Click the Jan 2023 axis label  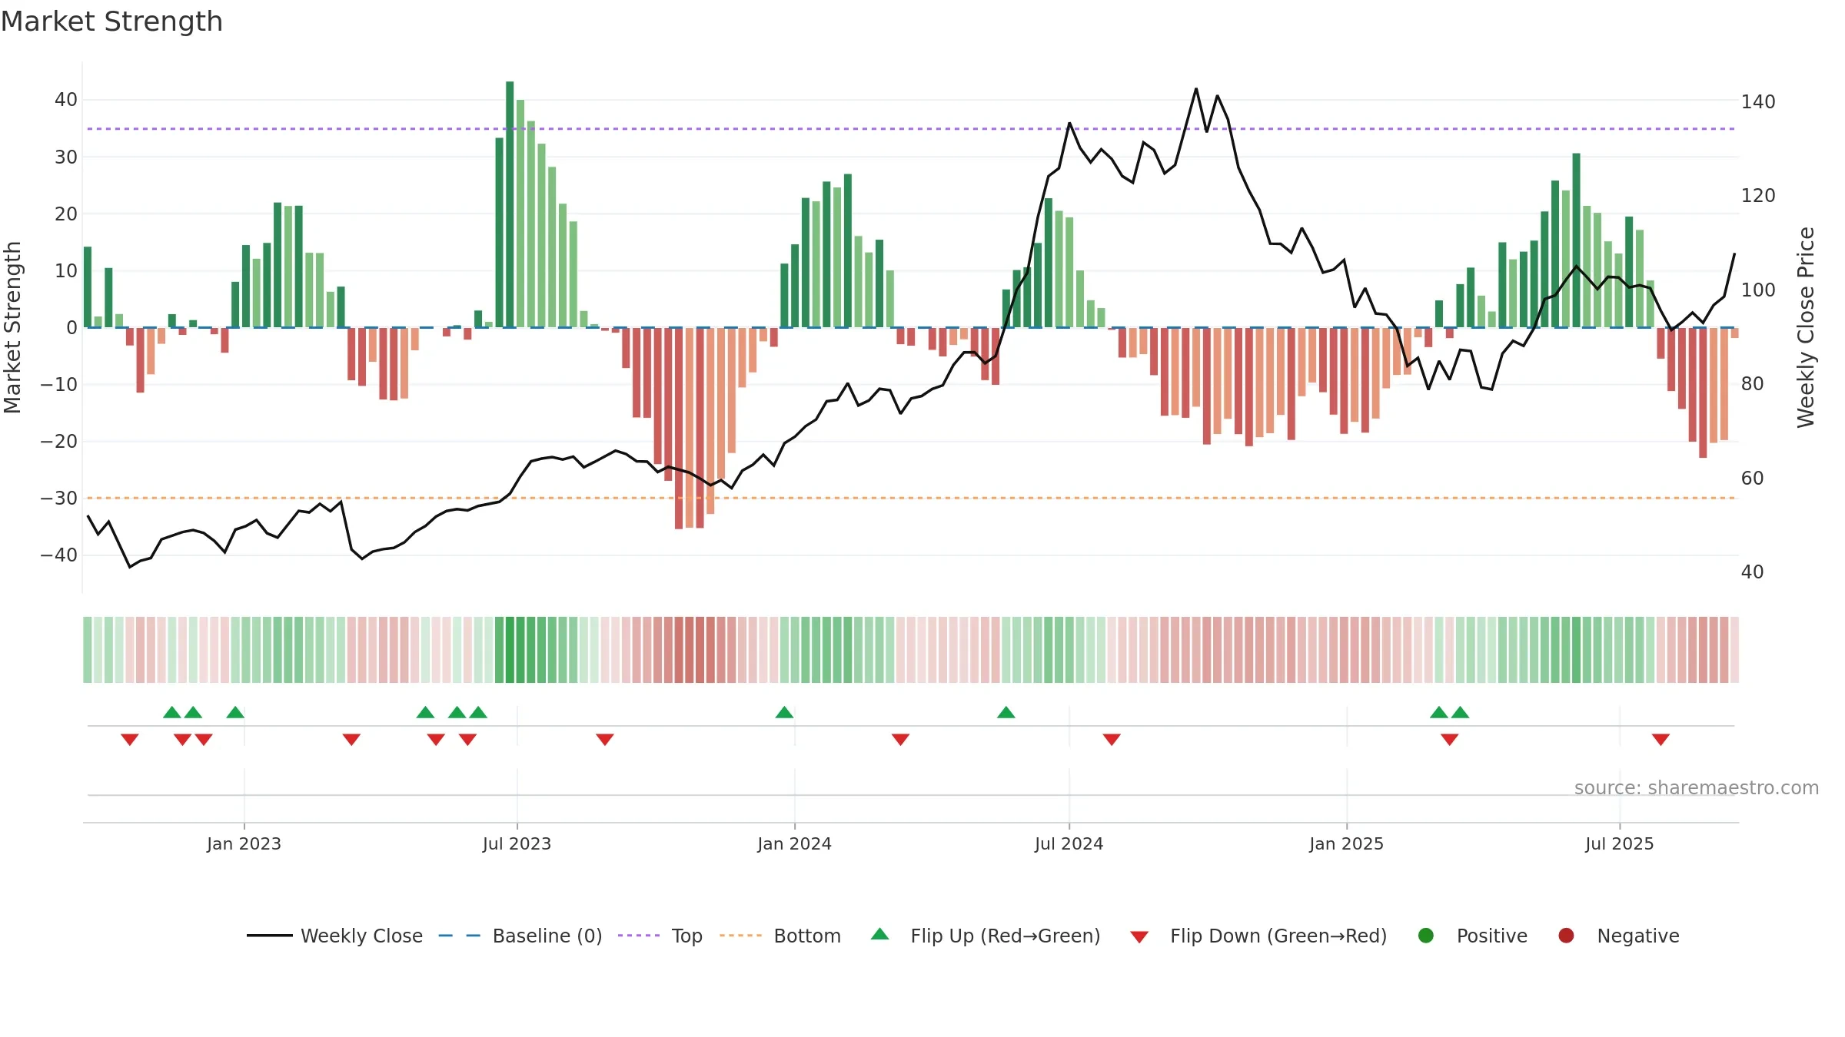click(244, 843)
